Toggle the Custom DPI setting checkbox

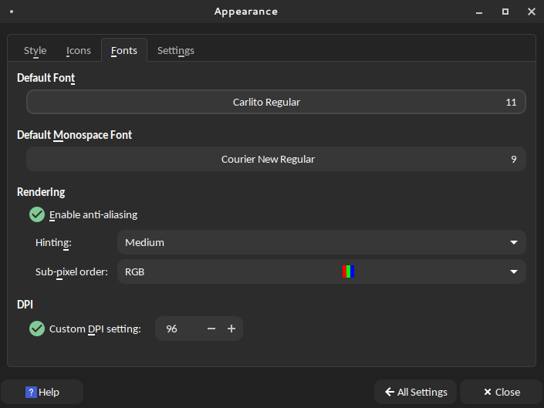click(x=37, y=329)
